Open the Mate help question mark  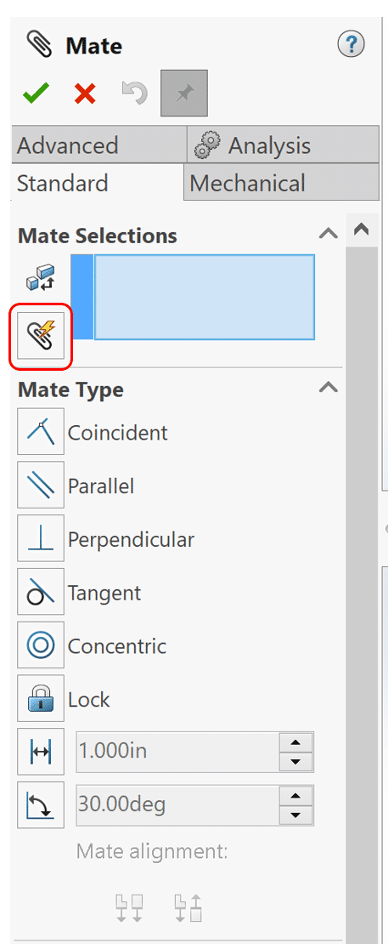pos(351,45)
